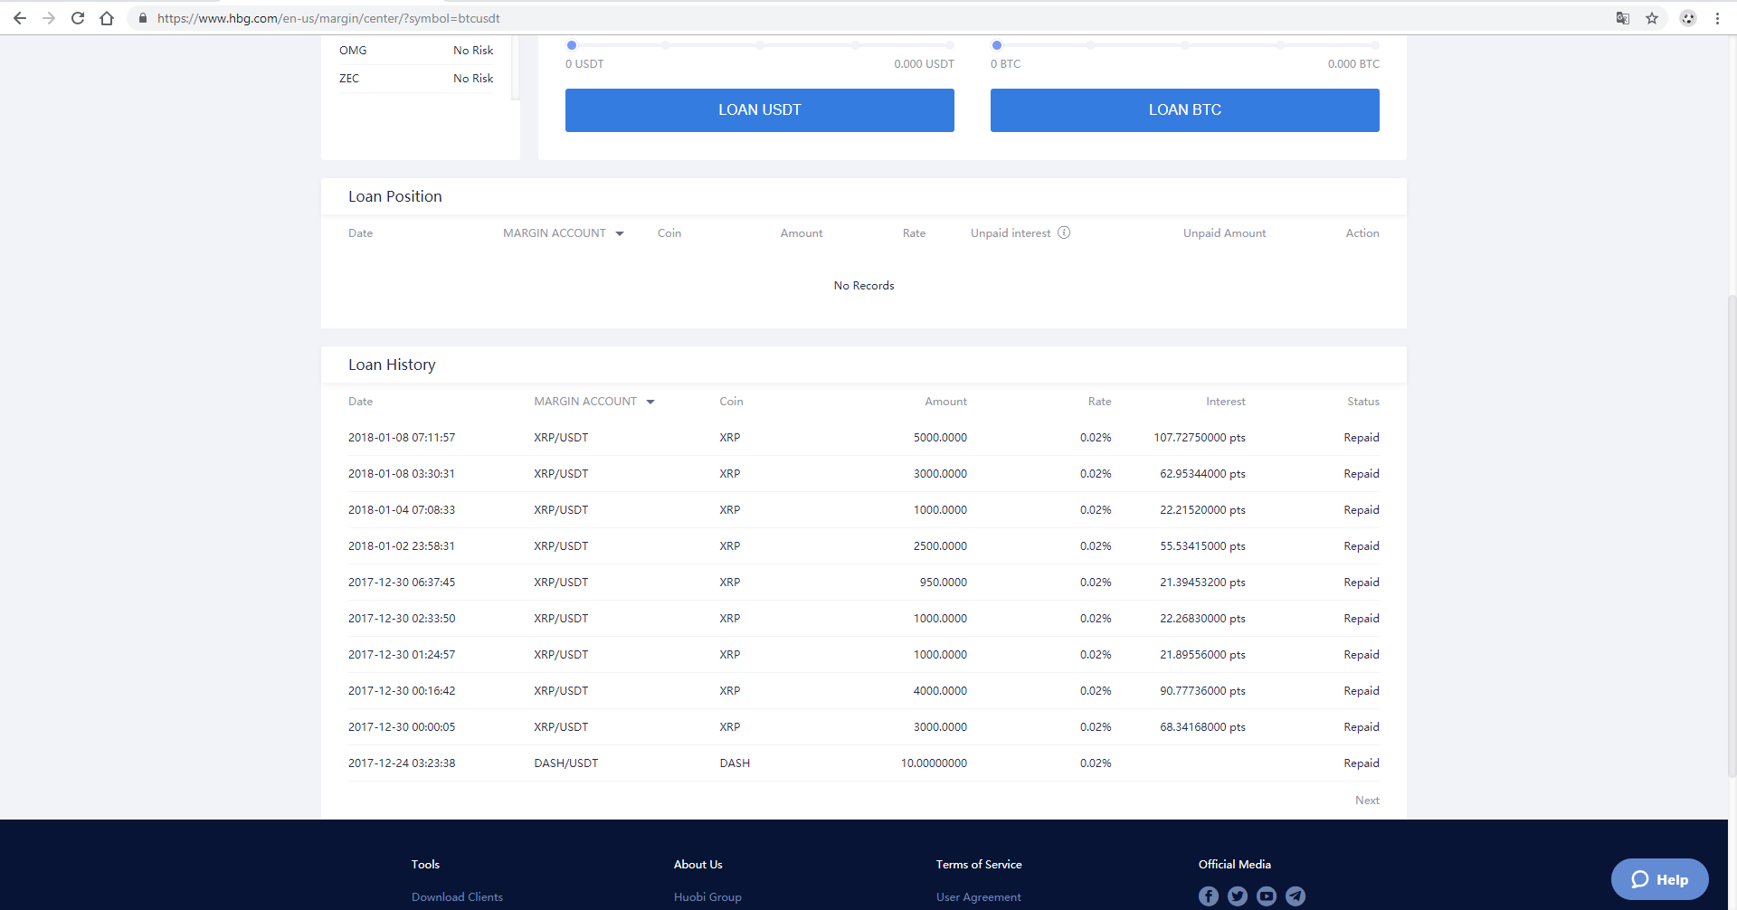Open the Help chat widget
Viewport: 1737px width, 910px height.
[1659, 879]
